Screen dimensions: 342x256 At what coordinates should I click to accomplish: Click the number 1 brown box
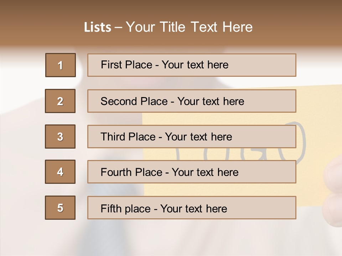tap(61, 65)
